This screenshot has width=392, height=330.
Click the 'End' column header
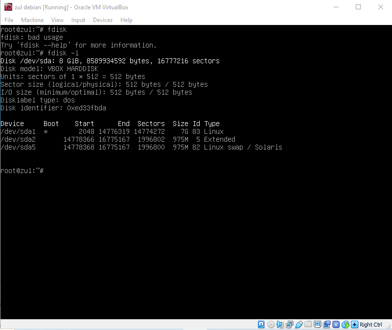tap(124, 124)
